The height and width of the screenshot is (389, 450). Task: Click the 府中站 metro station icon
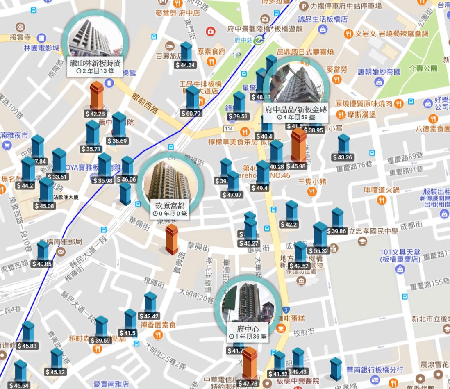coord(259,40)
